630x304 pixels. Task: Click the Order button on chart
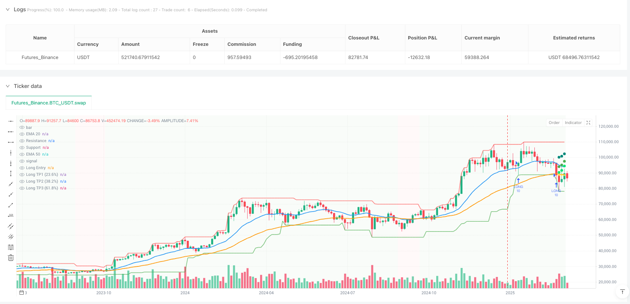point(554,123)
